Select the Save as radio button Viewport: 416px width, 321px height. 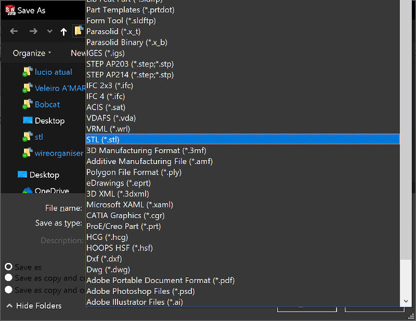8,266
